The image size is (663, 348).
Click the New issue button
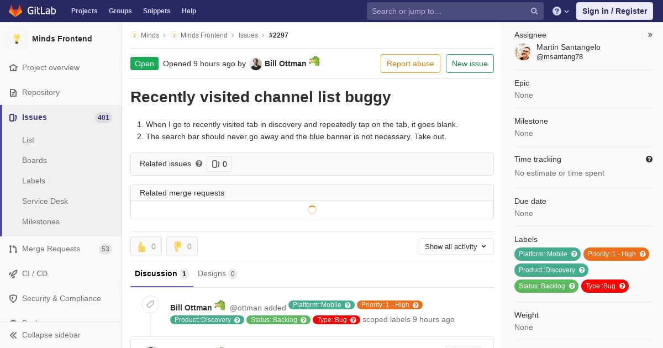[x=470, y=64]
